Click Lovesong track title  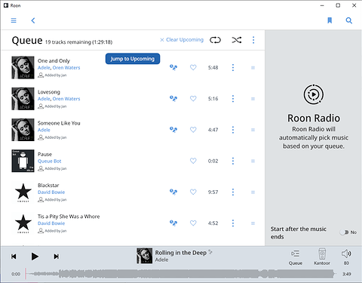coord(49,92)
